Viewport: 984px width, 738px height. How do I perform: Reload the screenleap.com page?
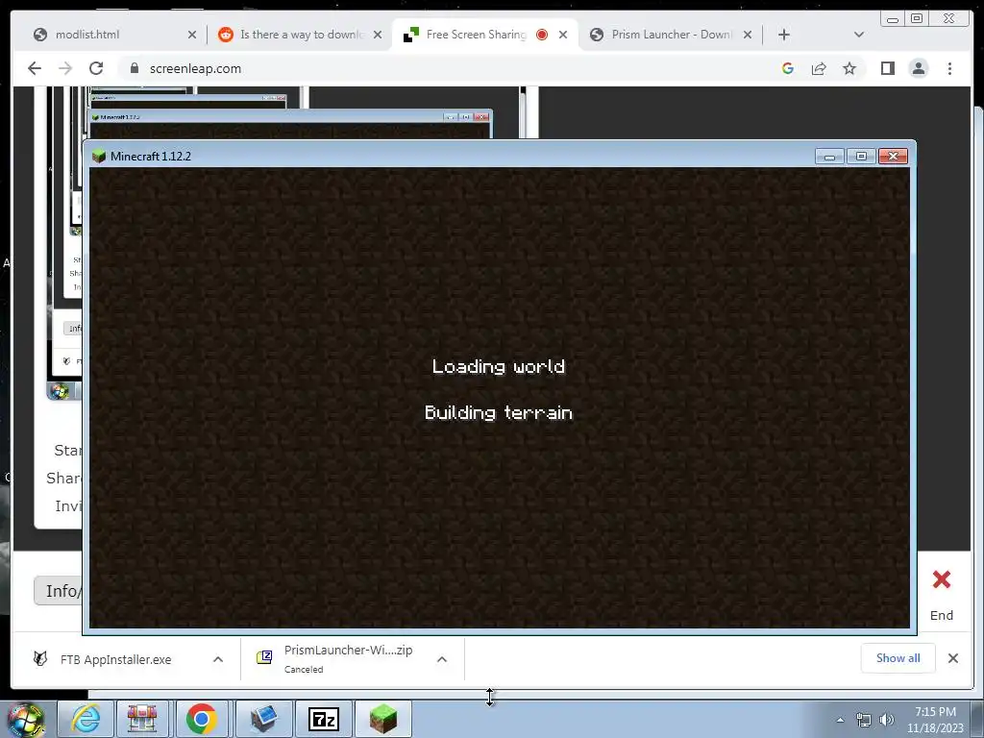[x=96, y=68]
